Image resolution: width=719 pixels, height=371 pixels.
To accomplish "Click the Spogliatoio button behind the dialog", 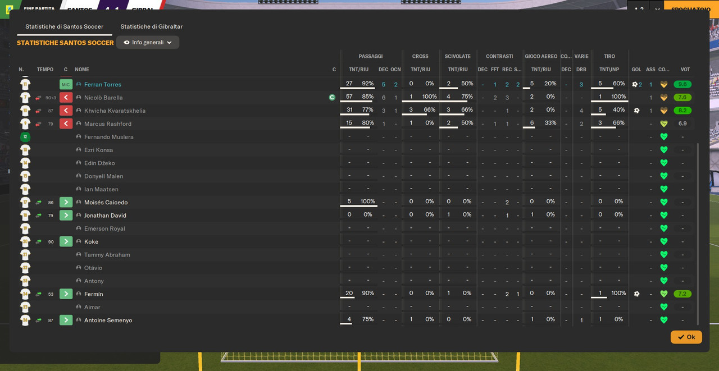I will tap(690, 10).
